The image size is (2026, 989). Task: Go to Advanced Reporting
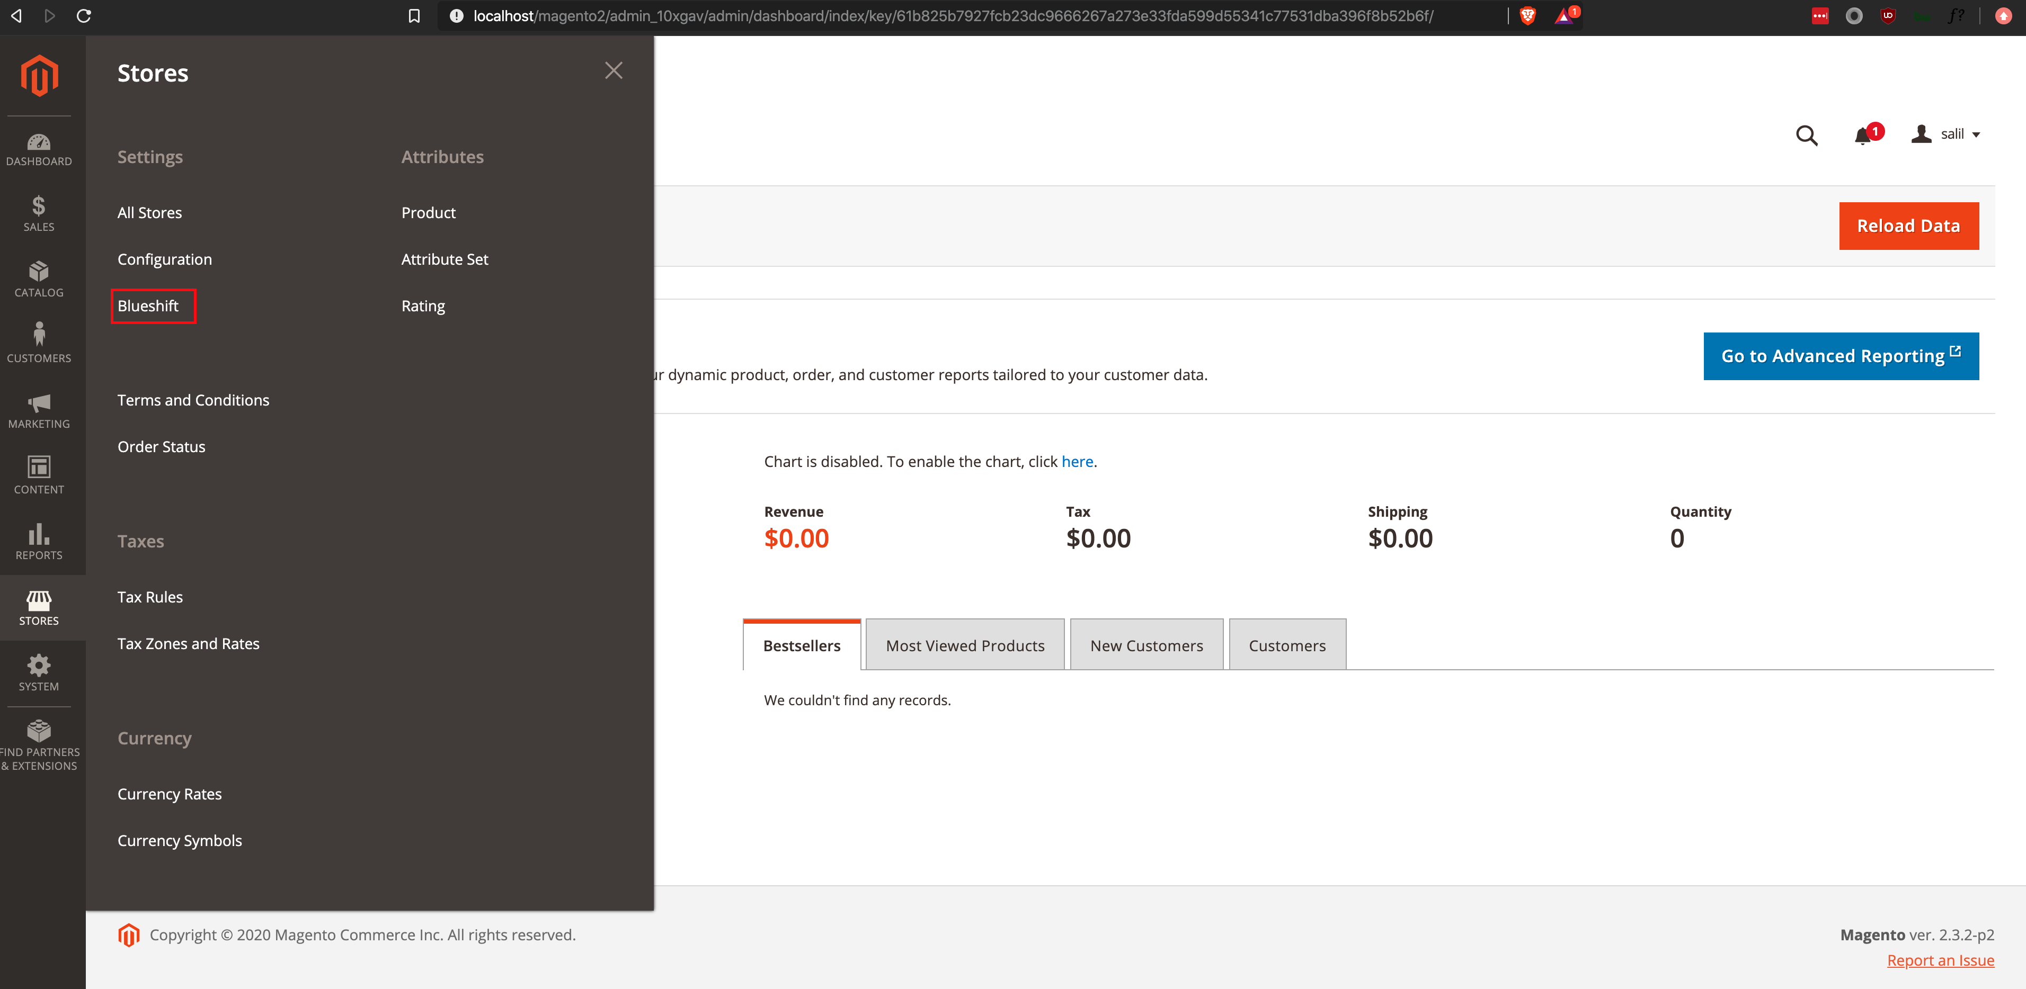click(x=1841, y=356)
